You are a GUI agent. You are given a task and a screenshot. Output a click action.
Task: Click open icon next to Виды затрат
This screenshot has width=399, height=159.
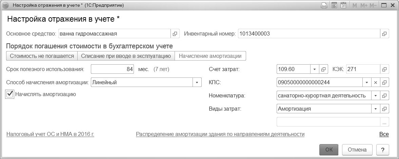tap(384, 109)
